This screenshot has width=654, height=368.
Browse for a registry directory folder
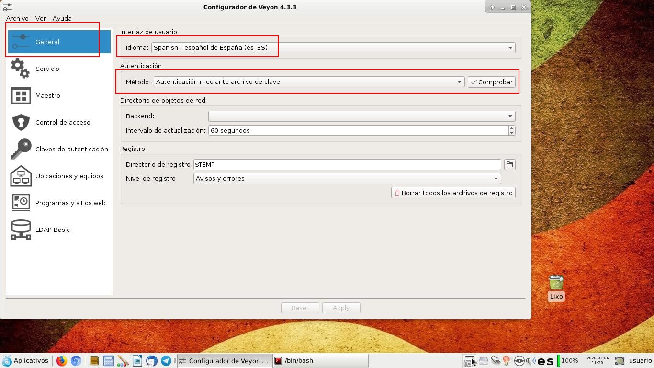coord(509,164)
